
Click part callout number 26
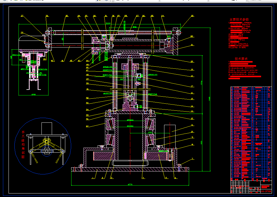143,16
